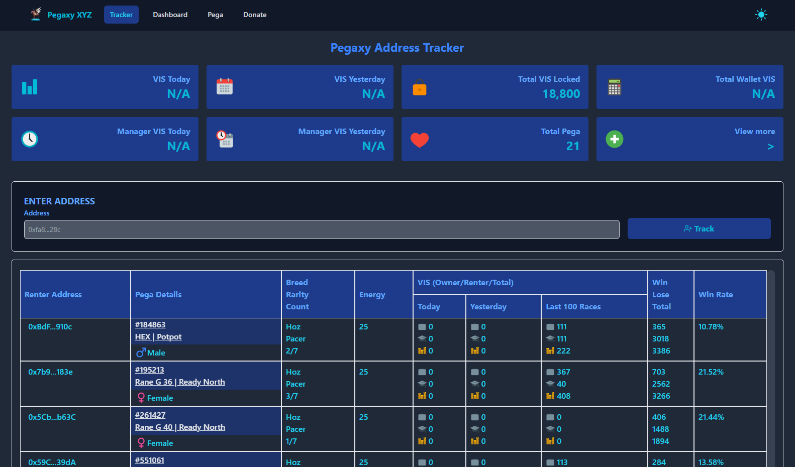The height and width of the screenshot is (467, 795).
Task: Click the bar chart icon for VIS Today
Action: click(x=30, y=87)
